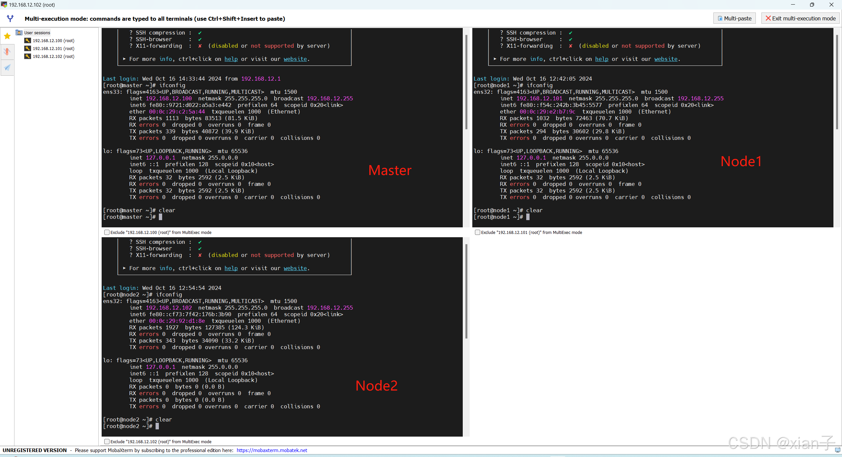This screenshot has width=842, height=457.
Task: Click website link in Node1 terminal
Action: tap(666, 59)
